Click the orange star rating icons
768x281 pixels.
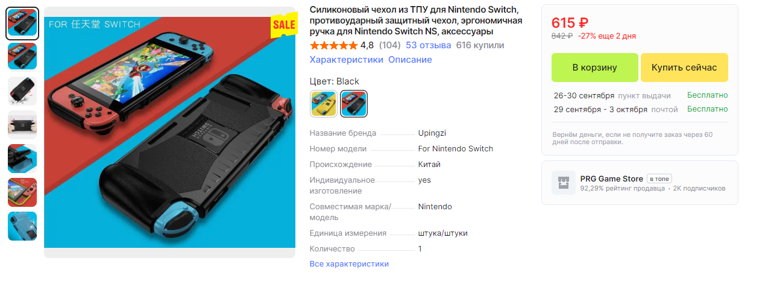(x=333, y=45)
